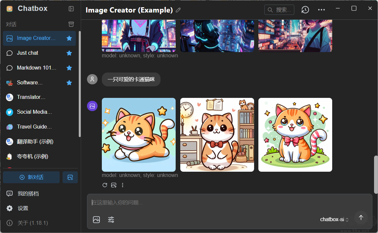Clear conversation list using icon beside 对话
Viewport: 378px width, 233px height.
pos(71,24)
